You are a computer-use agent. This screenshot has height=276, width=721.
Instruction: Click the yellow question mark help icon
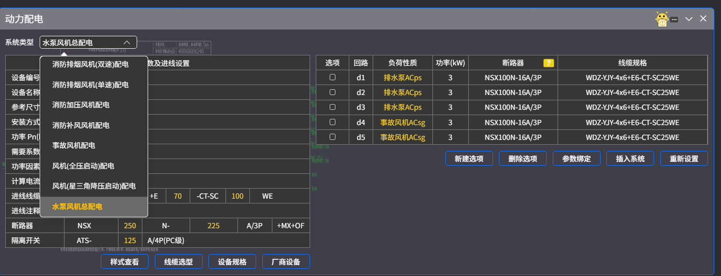pos(549,63)
